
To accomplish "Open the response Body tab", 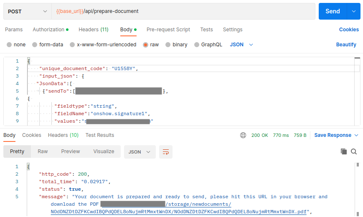I will click(9, 135).
